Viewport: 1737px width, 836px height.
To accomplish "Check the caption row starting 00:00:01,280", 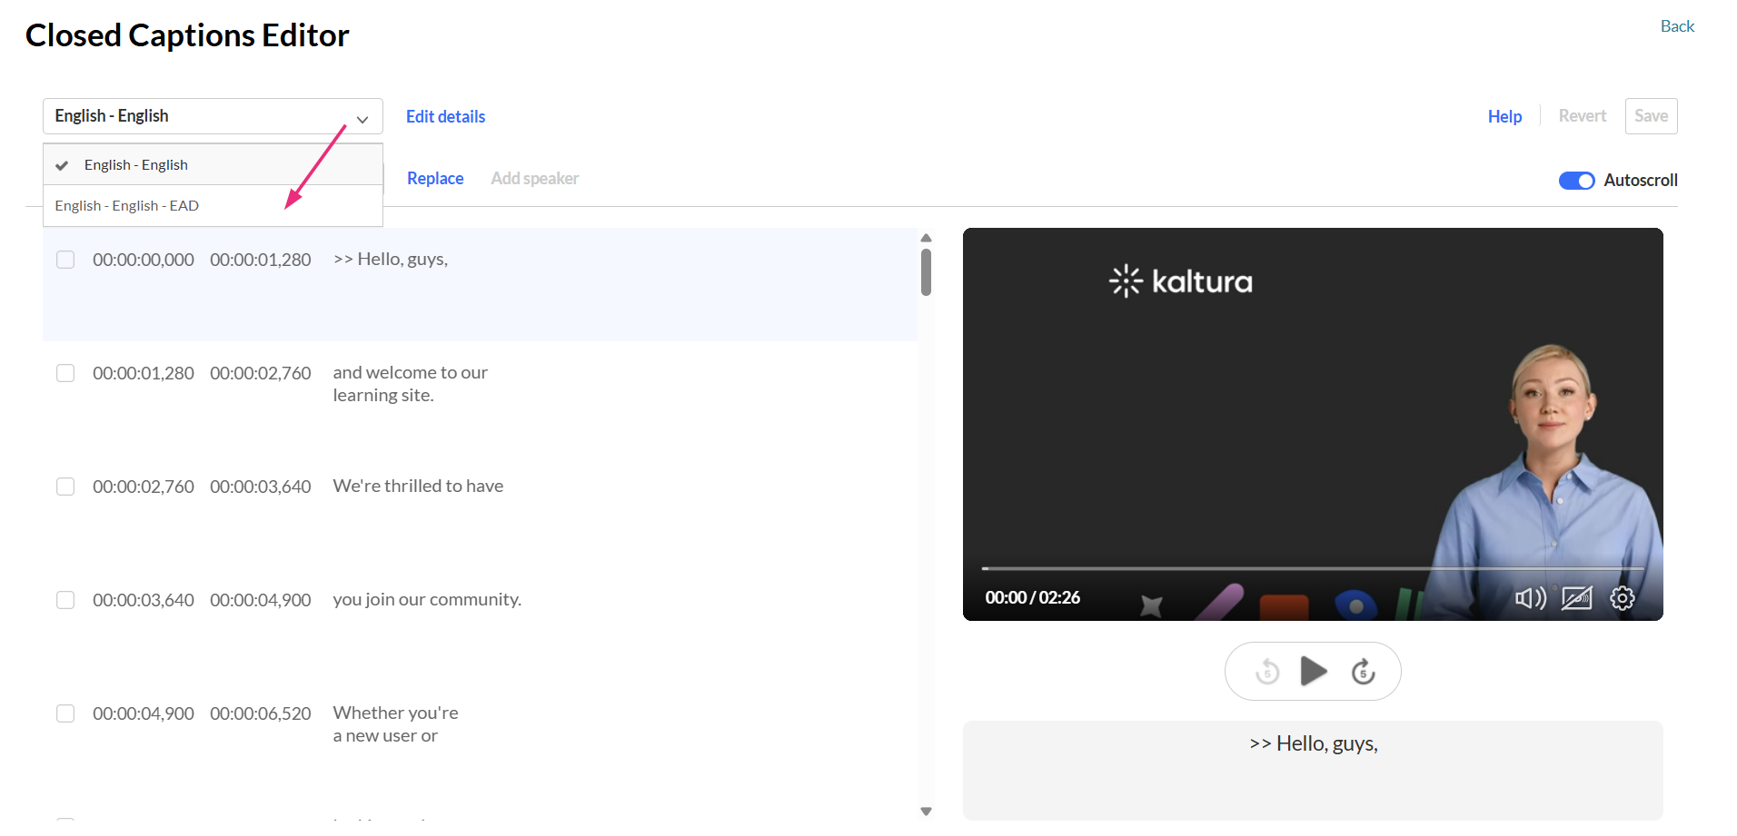I will tap(65, 373).
